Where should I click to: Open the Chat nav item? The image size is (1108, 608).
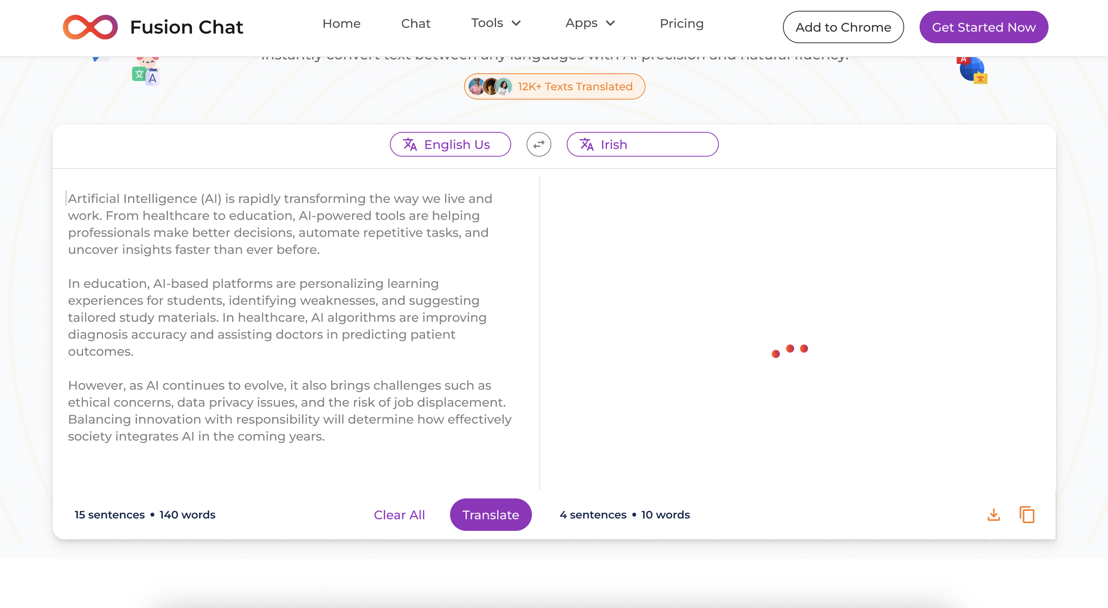(415, 24)
